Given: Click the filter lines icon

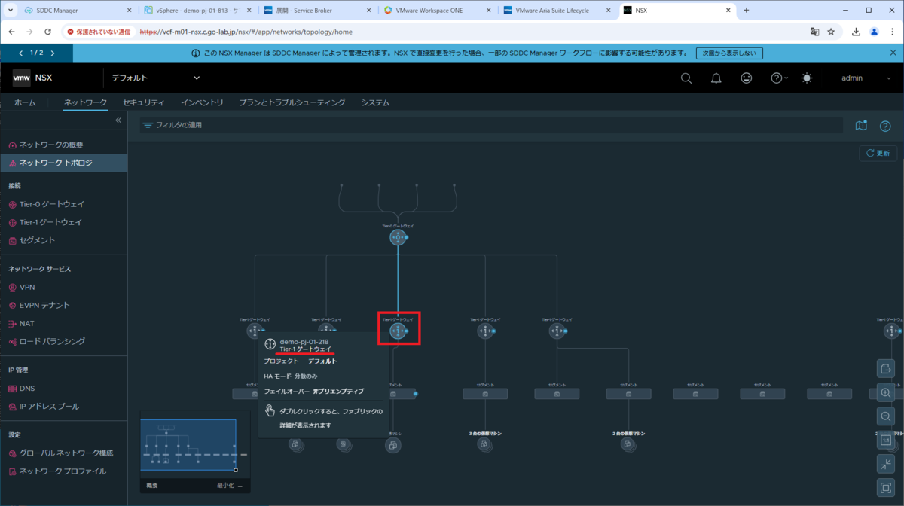Looking at the screenshot, I should pyautogui.click(x=148, y=125).
